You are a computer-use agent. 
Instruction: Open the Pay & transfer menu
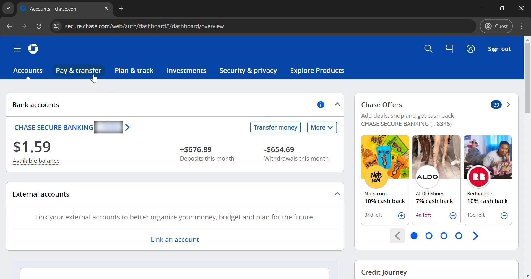pos(79,71)
